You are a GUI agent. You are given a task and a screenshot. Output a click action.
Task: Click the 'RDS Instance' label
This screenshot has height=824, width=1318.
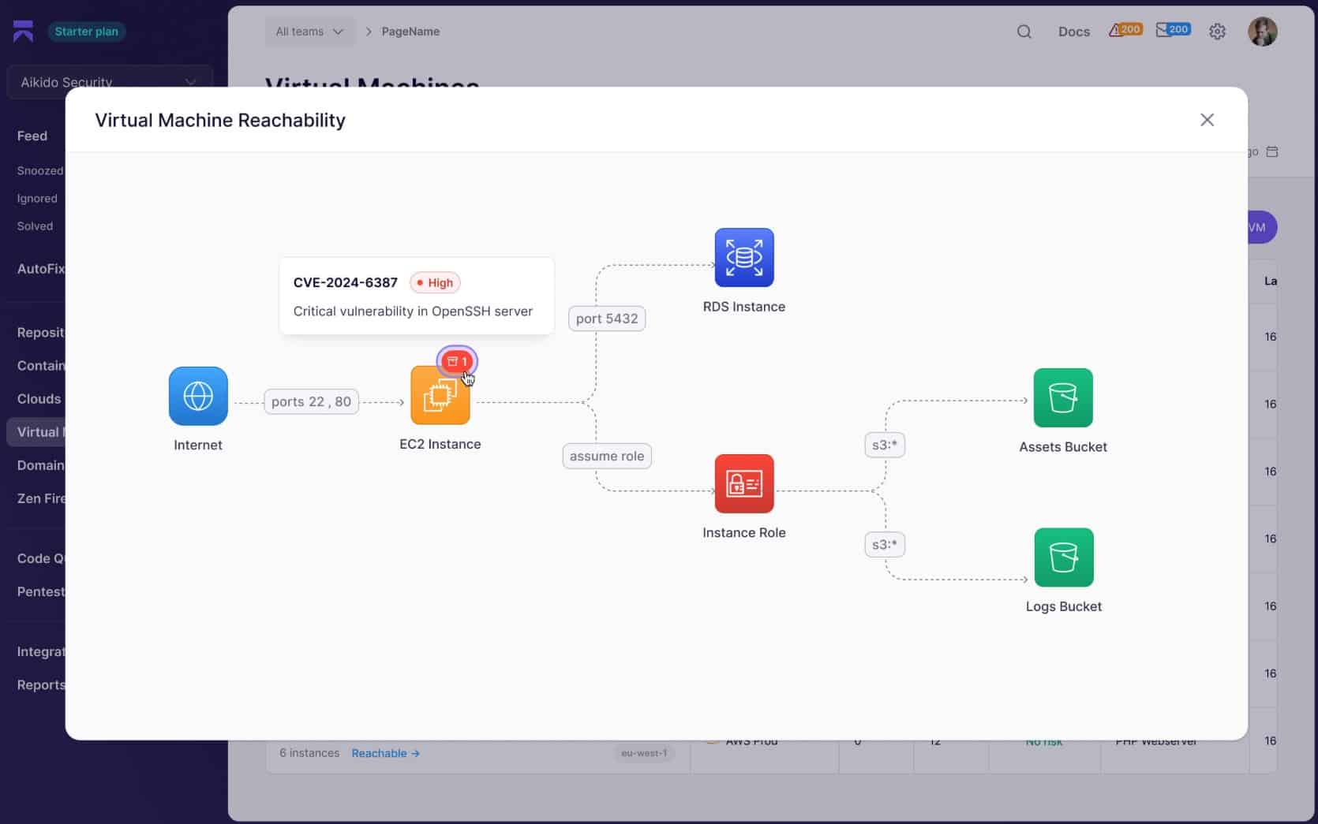744,307
